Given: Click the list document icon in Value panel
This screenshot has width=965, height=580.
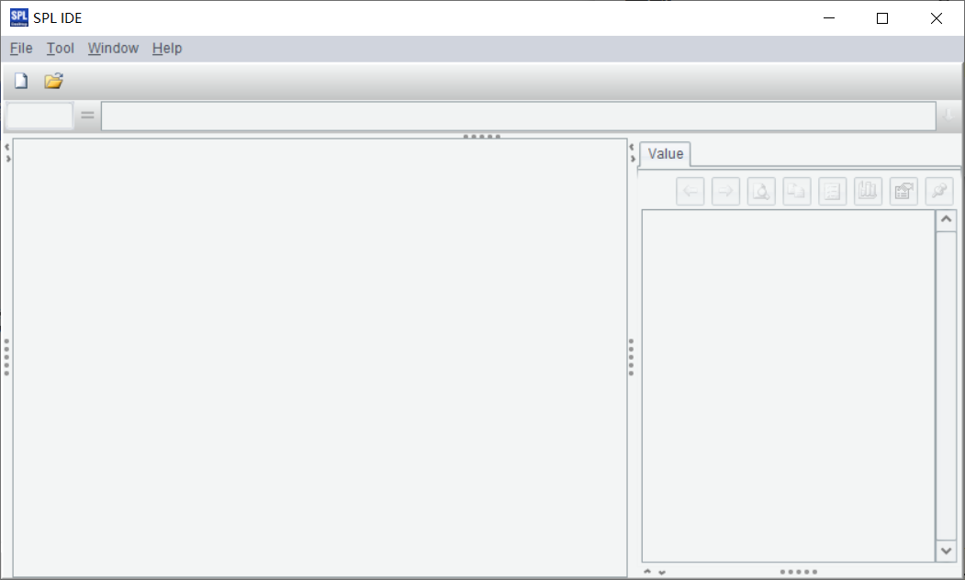Looking at the screenshot, I should coord(833,191).
